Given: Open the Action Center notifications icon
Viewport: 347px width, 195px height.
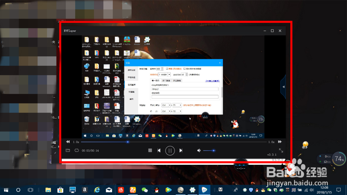Looking at the screenshot, I should pyautogui.click(x=339, y=190).
